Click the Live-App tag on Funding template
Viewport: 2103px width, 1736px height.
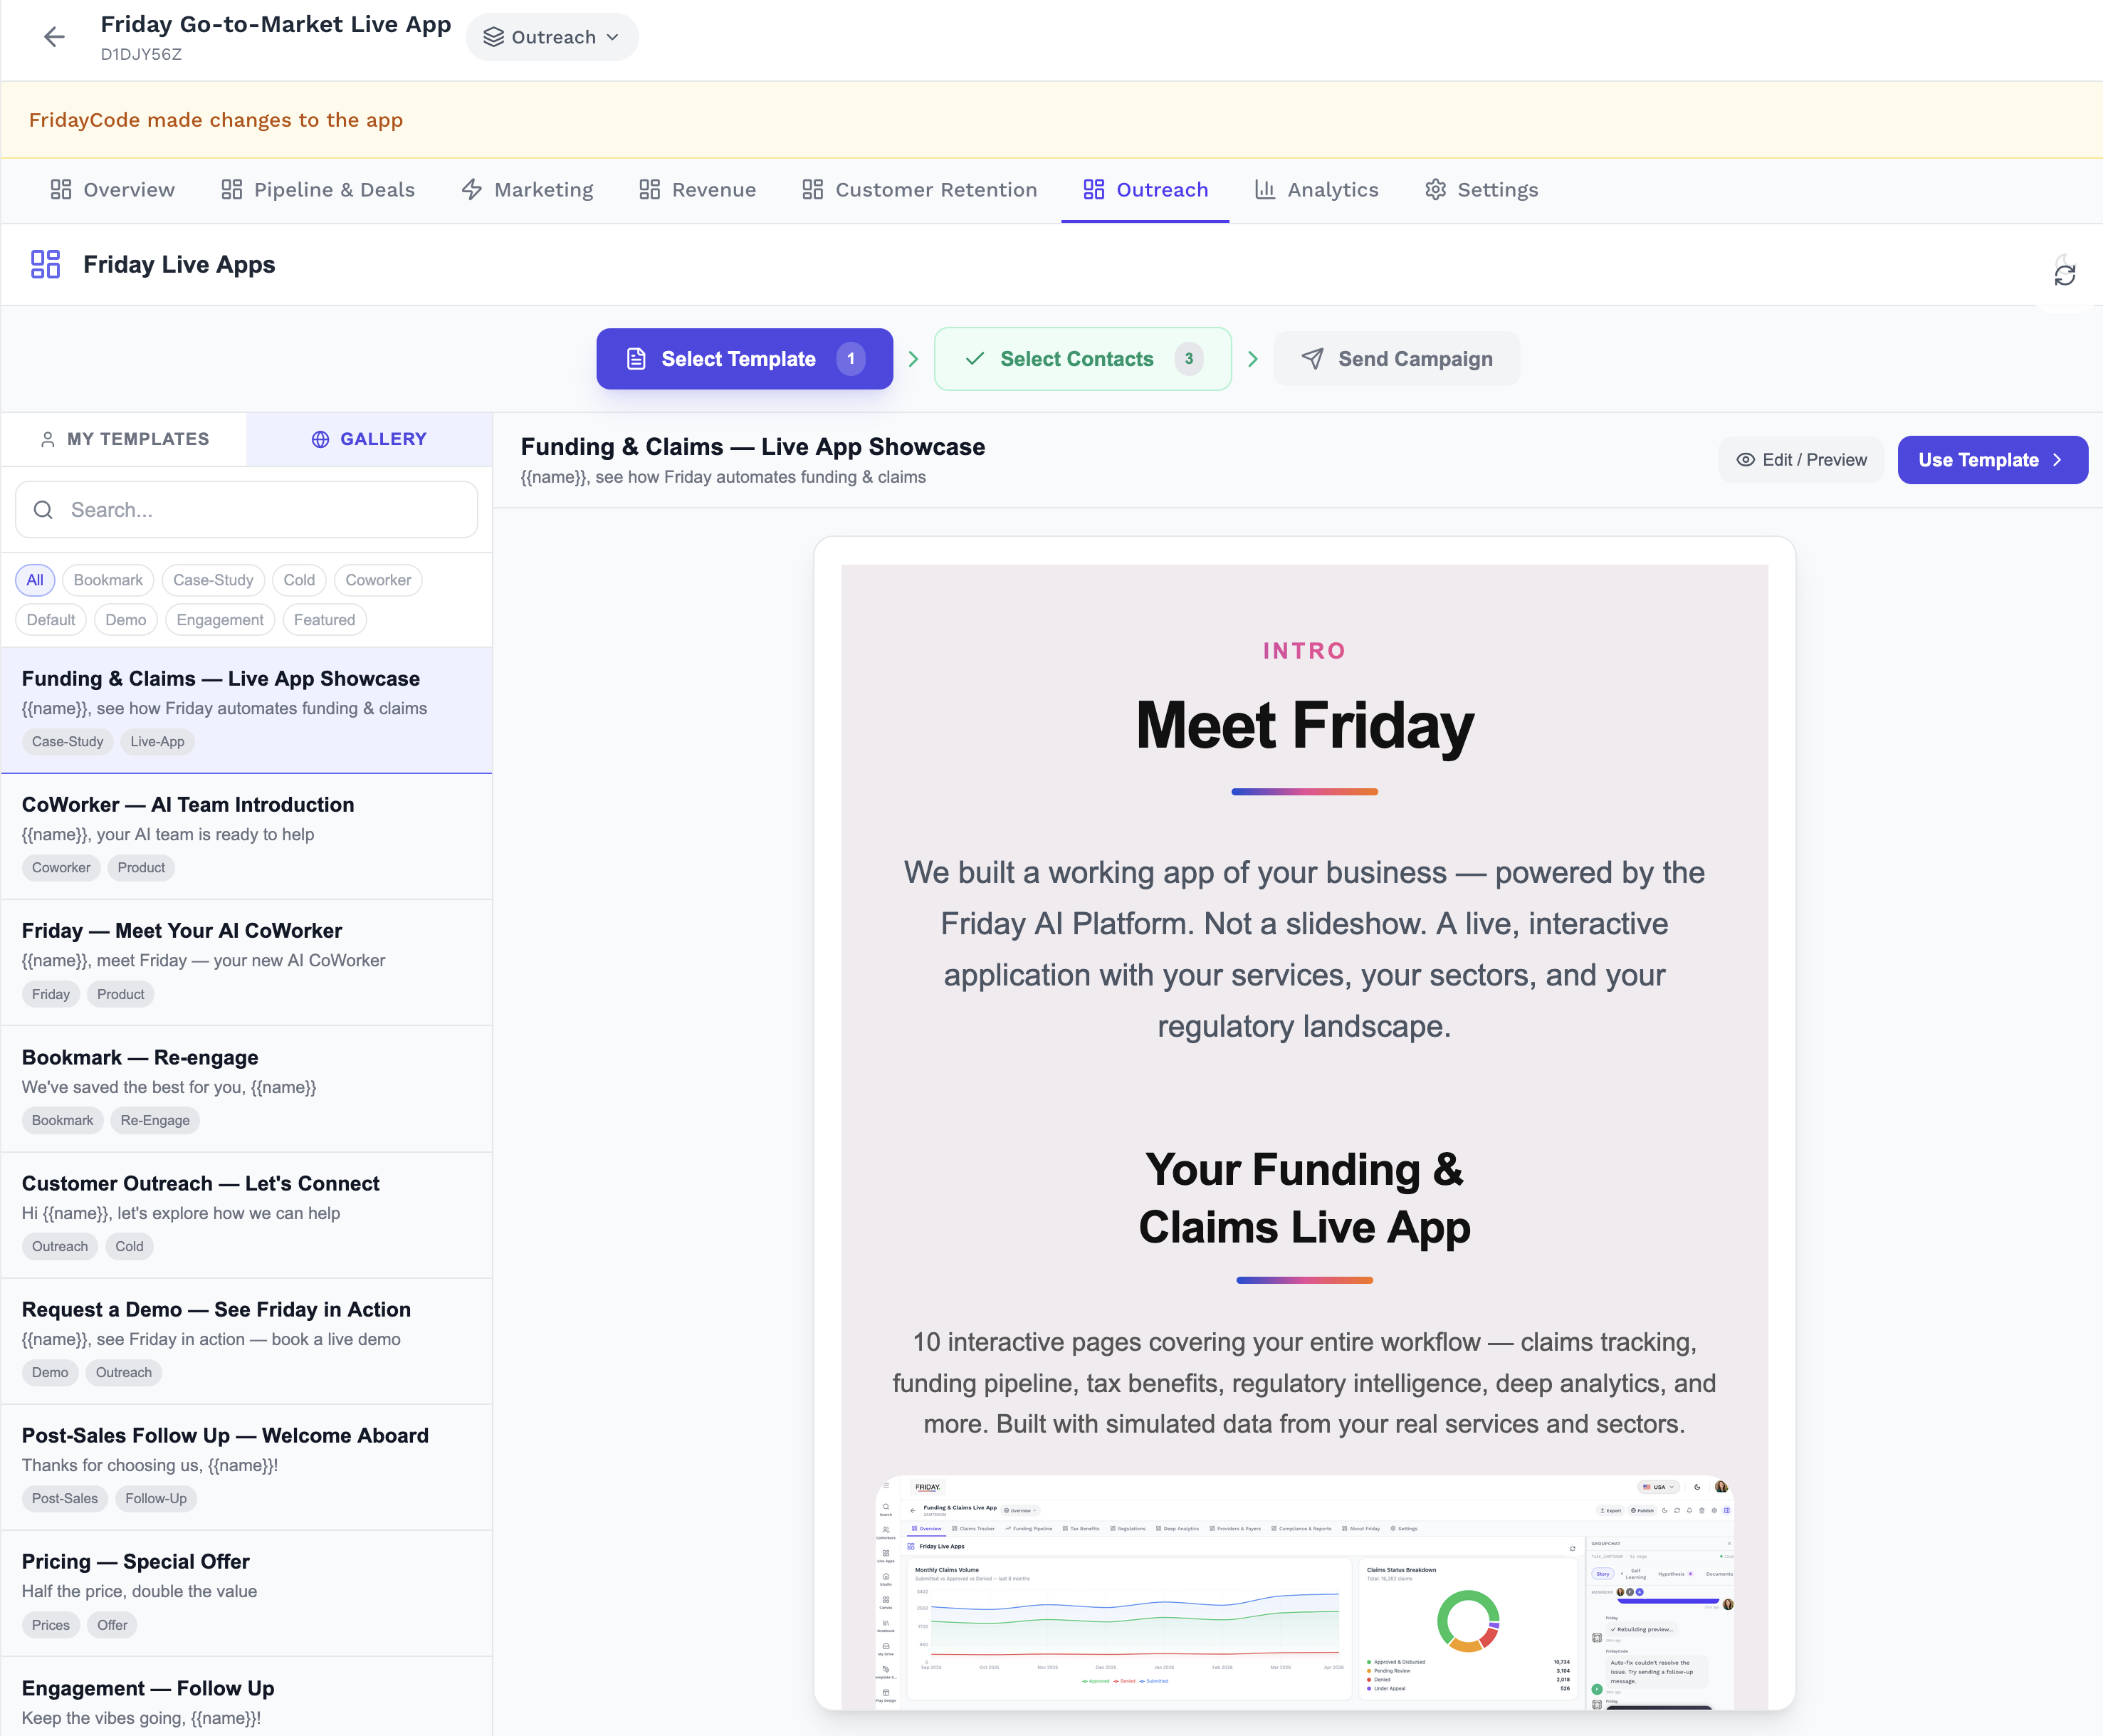pyautogui.click(x=157, y=742)
